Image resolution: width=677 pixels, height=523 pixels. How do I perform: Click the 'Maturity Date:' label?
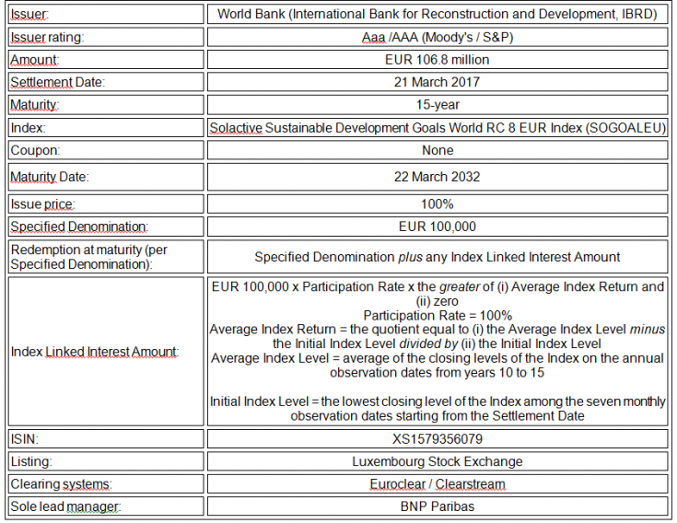49,177
